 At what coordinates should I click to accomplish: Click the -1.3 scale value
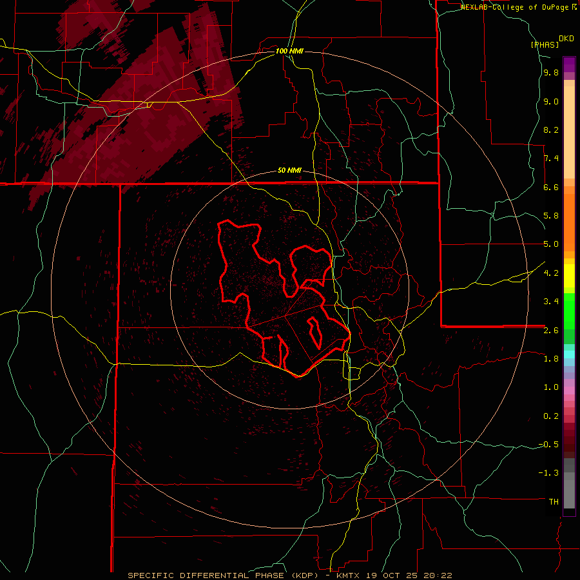coord(548,473)
